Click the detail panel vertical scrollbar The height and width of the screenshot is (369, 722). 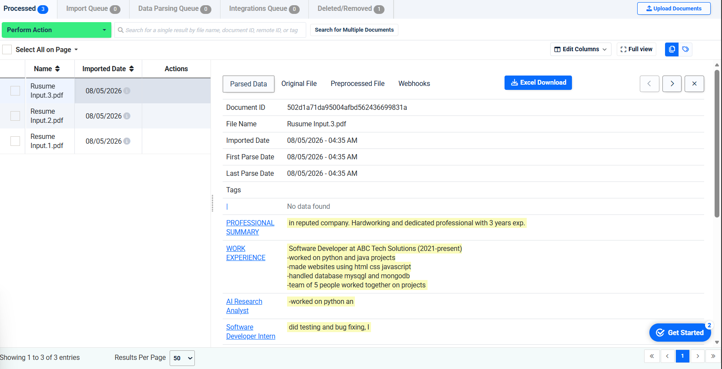[717, 143]
